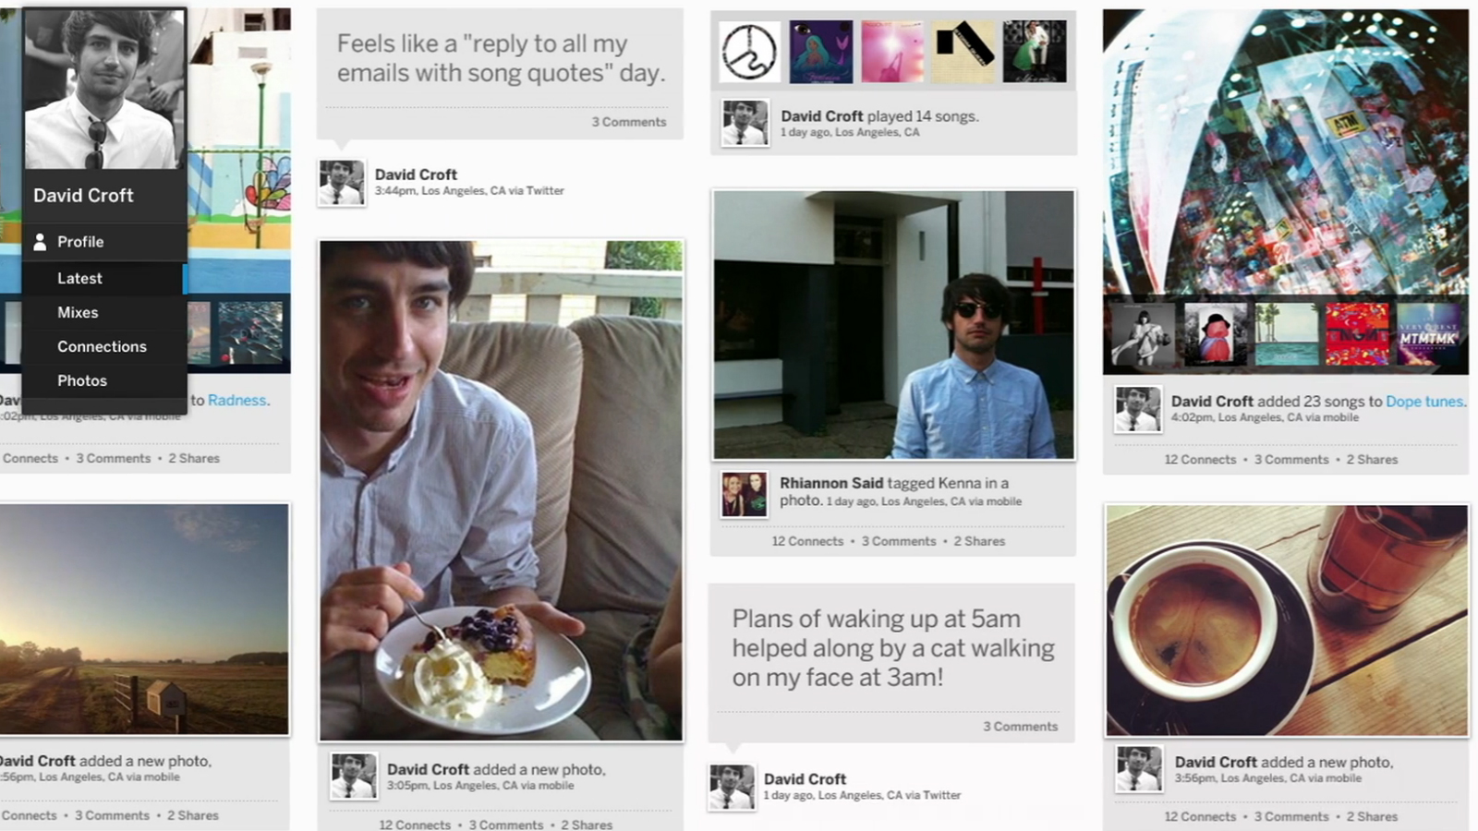
Task: Click avatar beside Dope tunes post
Action: click(1137, 409)
